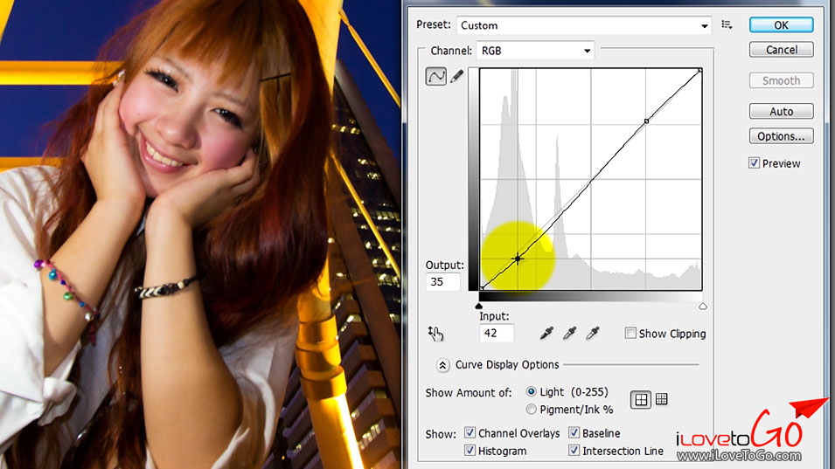Viewport: 835px width, 469px height.
Task: Uncheck the Intersection Line option
Action: [574, 451]
